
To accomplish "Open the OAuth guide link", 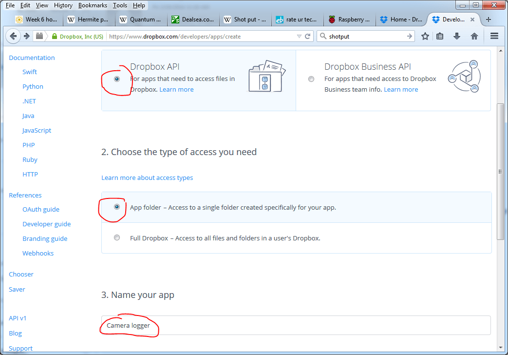I will (x=41, y=210).
